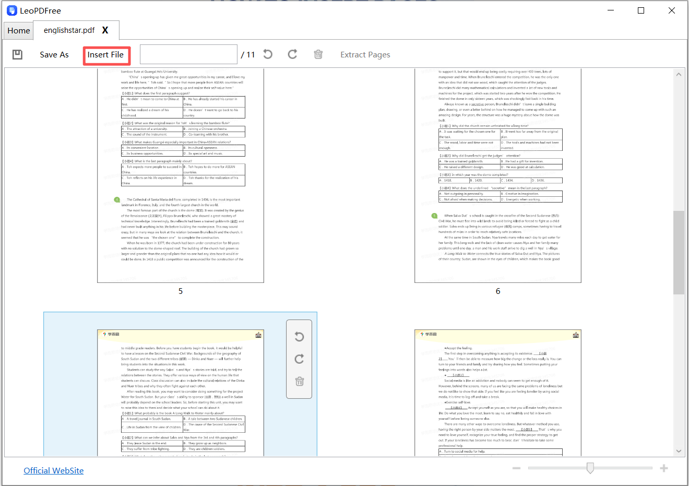Click the Save As button

[x=54, y=54]
